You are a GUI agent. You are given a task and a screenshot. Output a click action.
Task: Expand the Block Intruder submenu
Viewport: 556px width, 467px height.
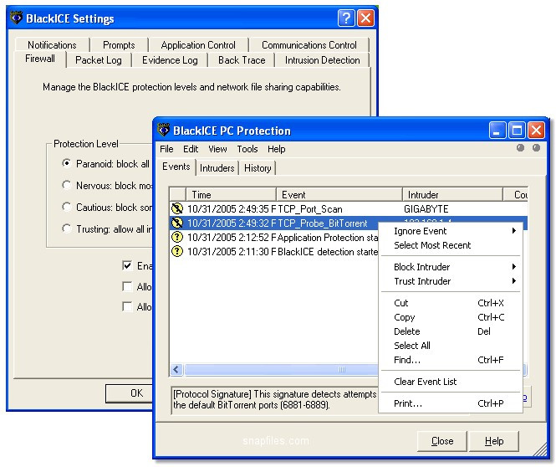click(451, 267)
